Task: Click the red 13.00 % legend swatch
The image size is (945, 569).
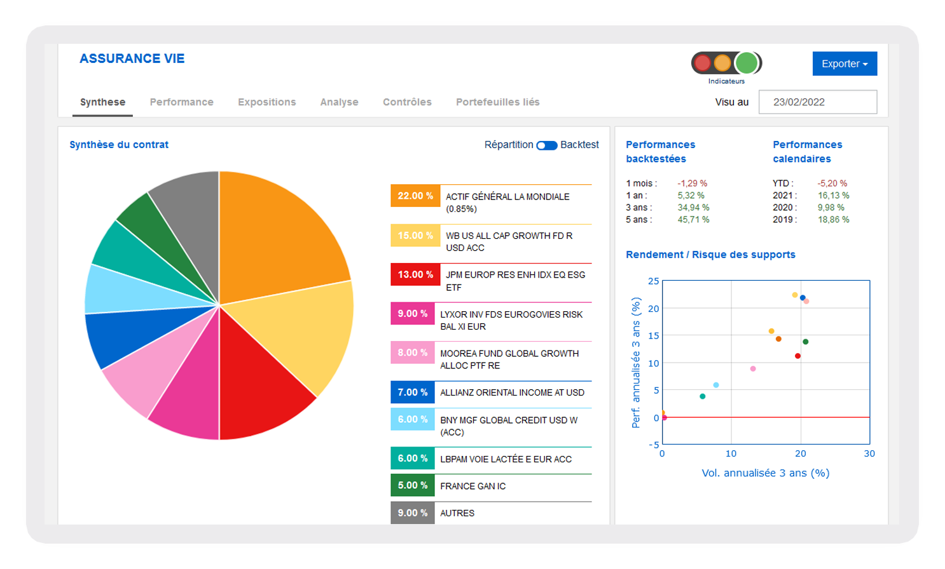Action: 415,275
